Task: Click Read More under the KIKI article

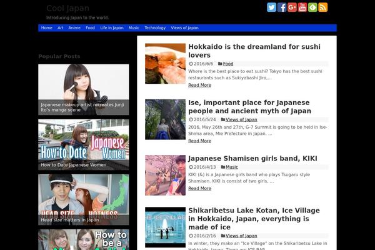Action: click(200, 188)
